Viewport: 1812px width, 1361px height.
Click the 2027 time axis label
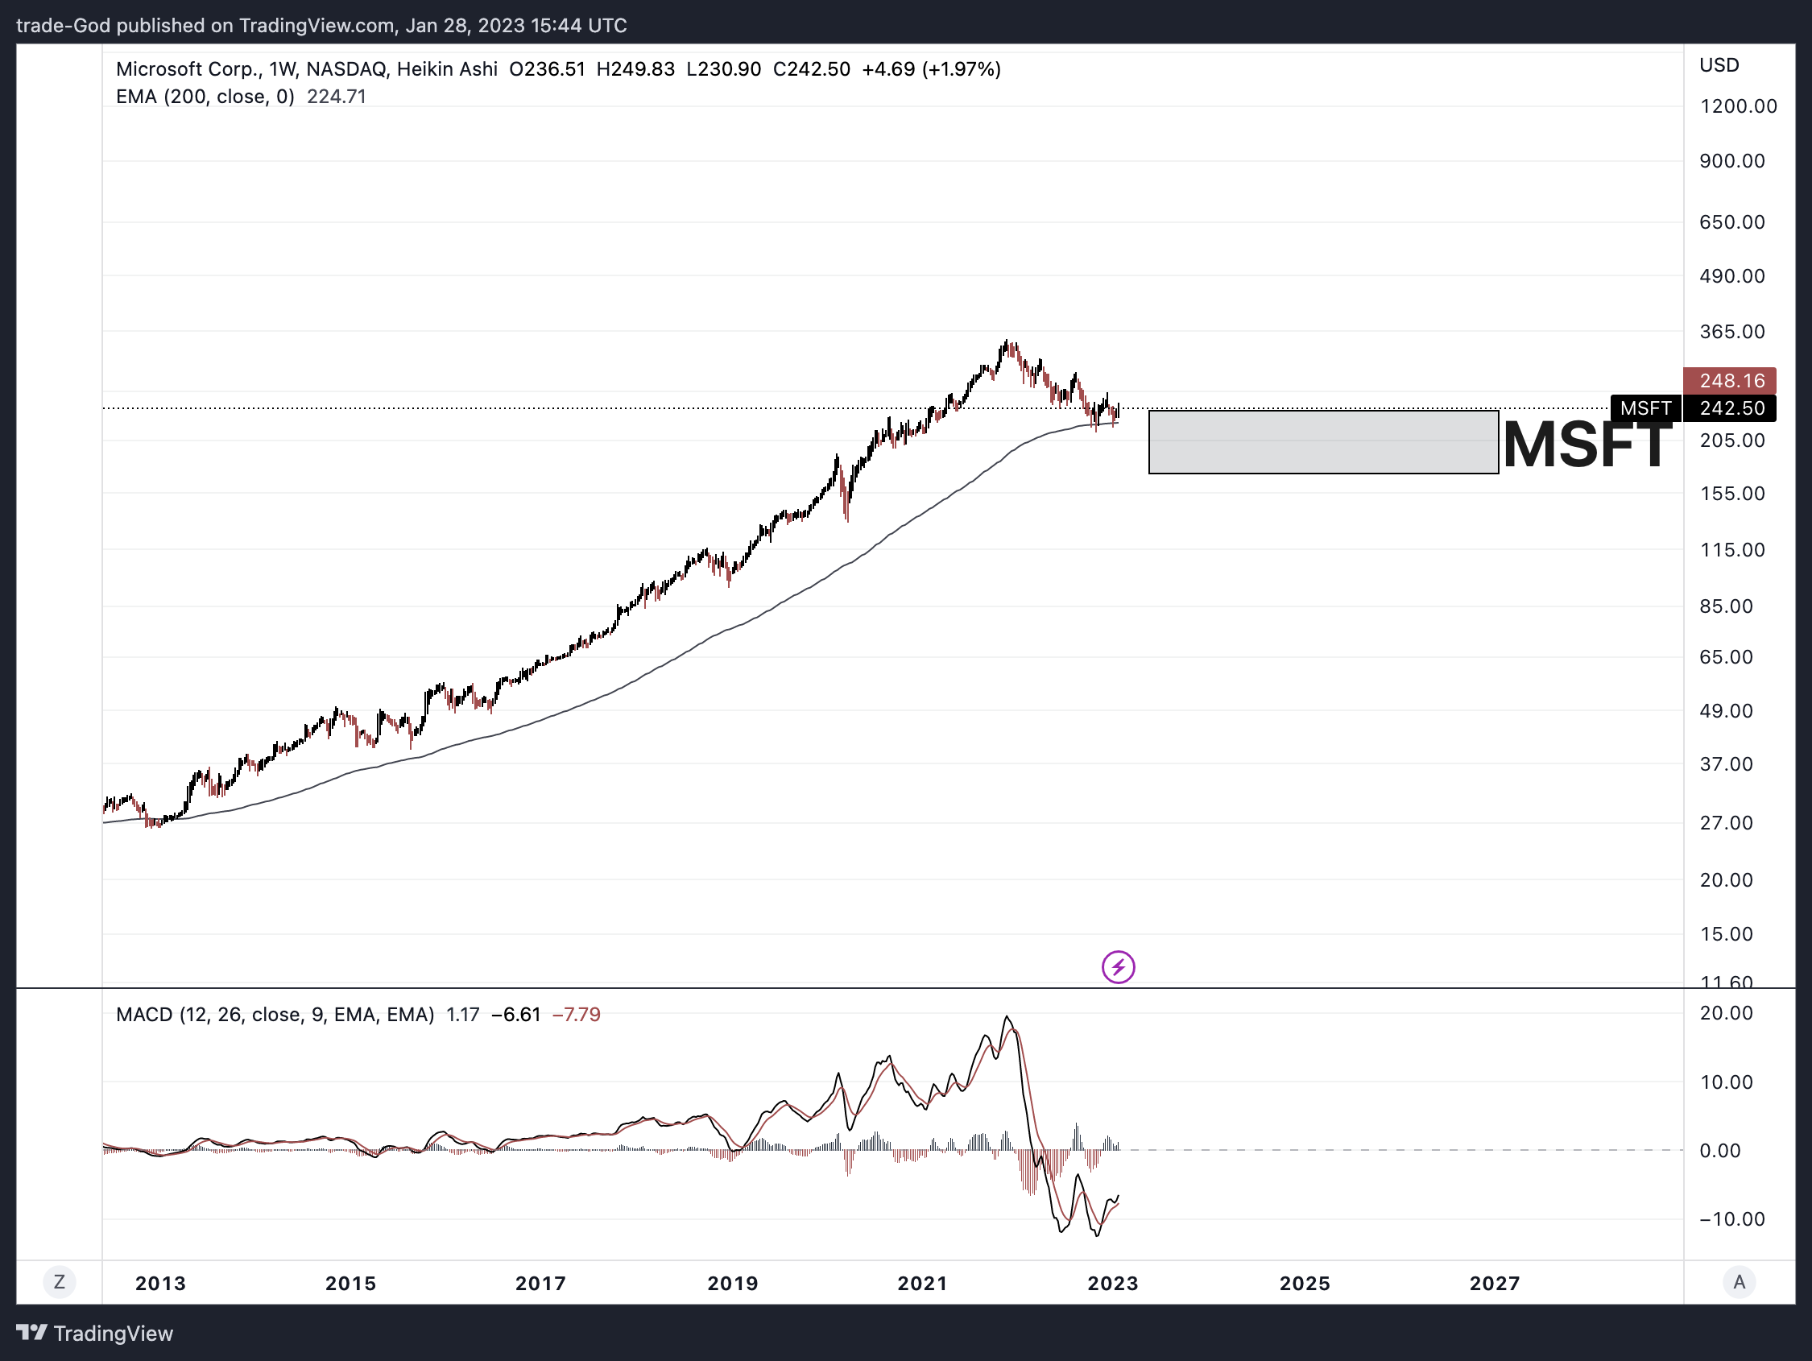pos(1495,1283)
